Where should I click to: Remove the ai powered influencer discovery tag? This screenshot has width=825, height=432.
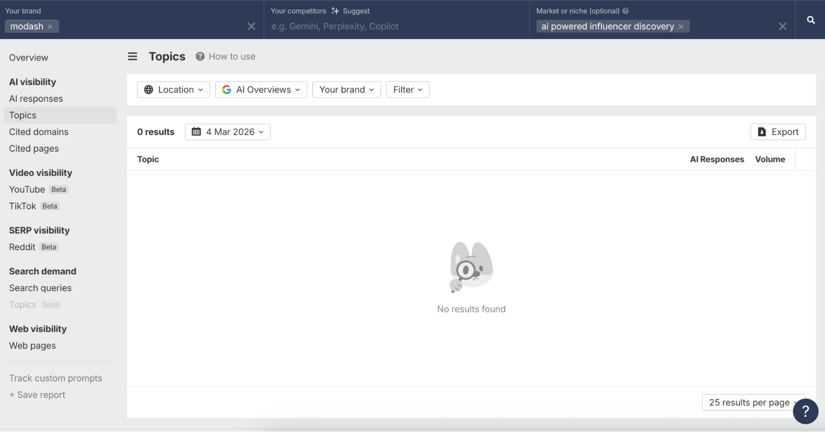pyautogui.click(x=681, y=26)
